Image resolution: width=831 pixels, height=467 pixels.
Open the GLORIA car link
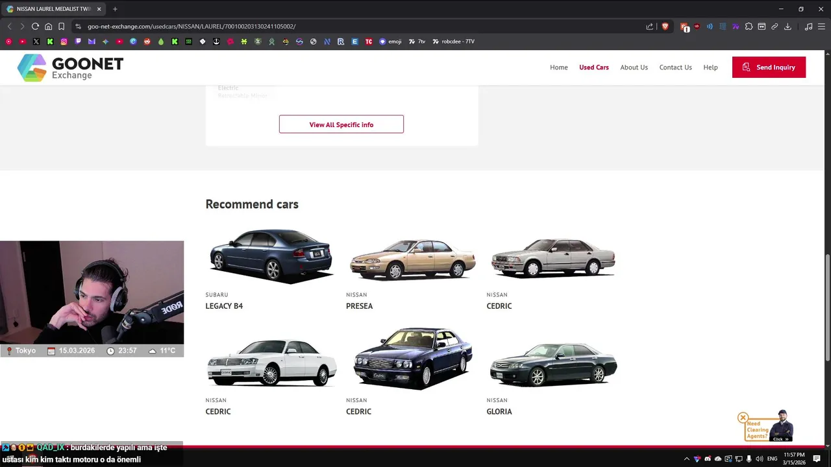[499, 412]
